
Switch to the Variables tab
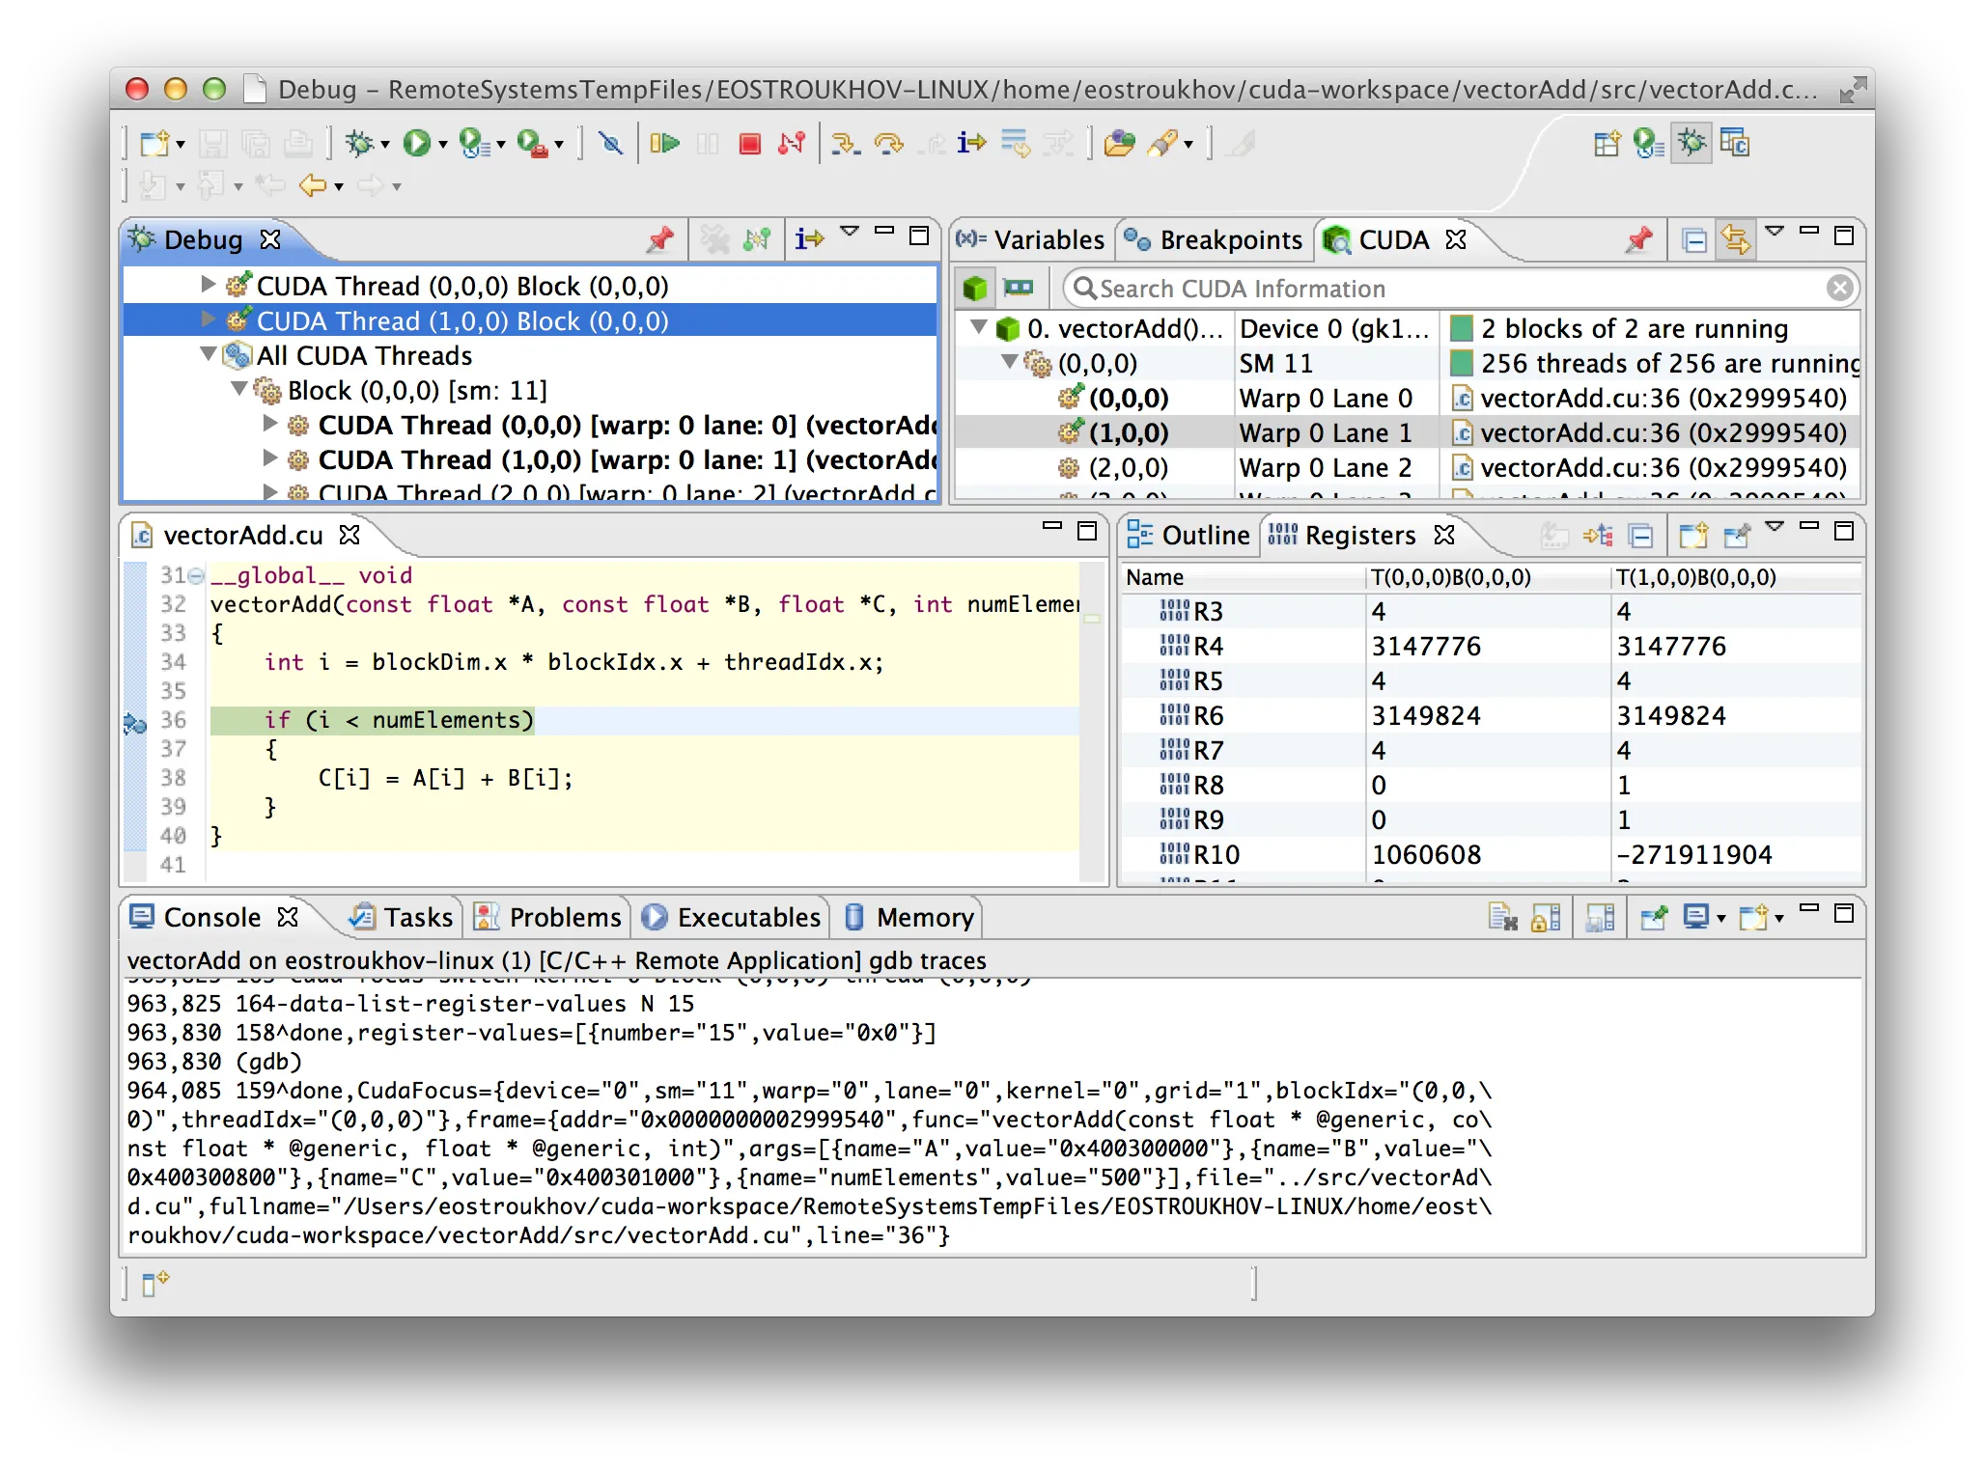1029,239
